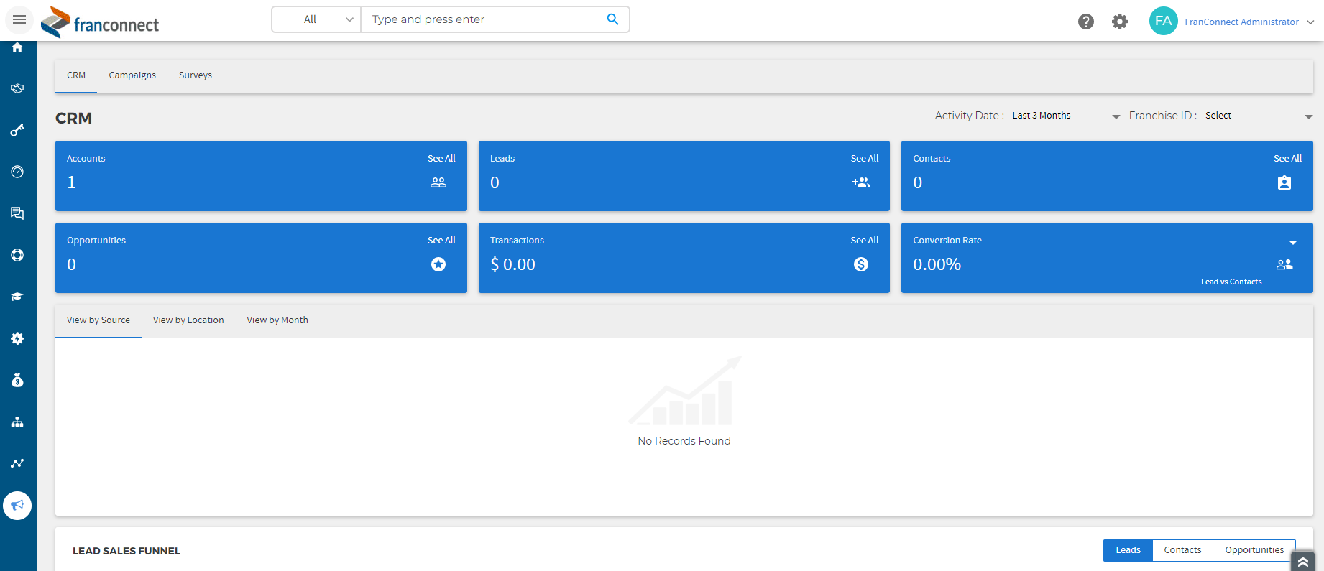Expand the All search category dropdown
The width and height of the screenshot is (1324, 571).
[x=317, y=19]
